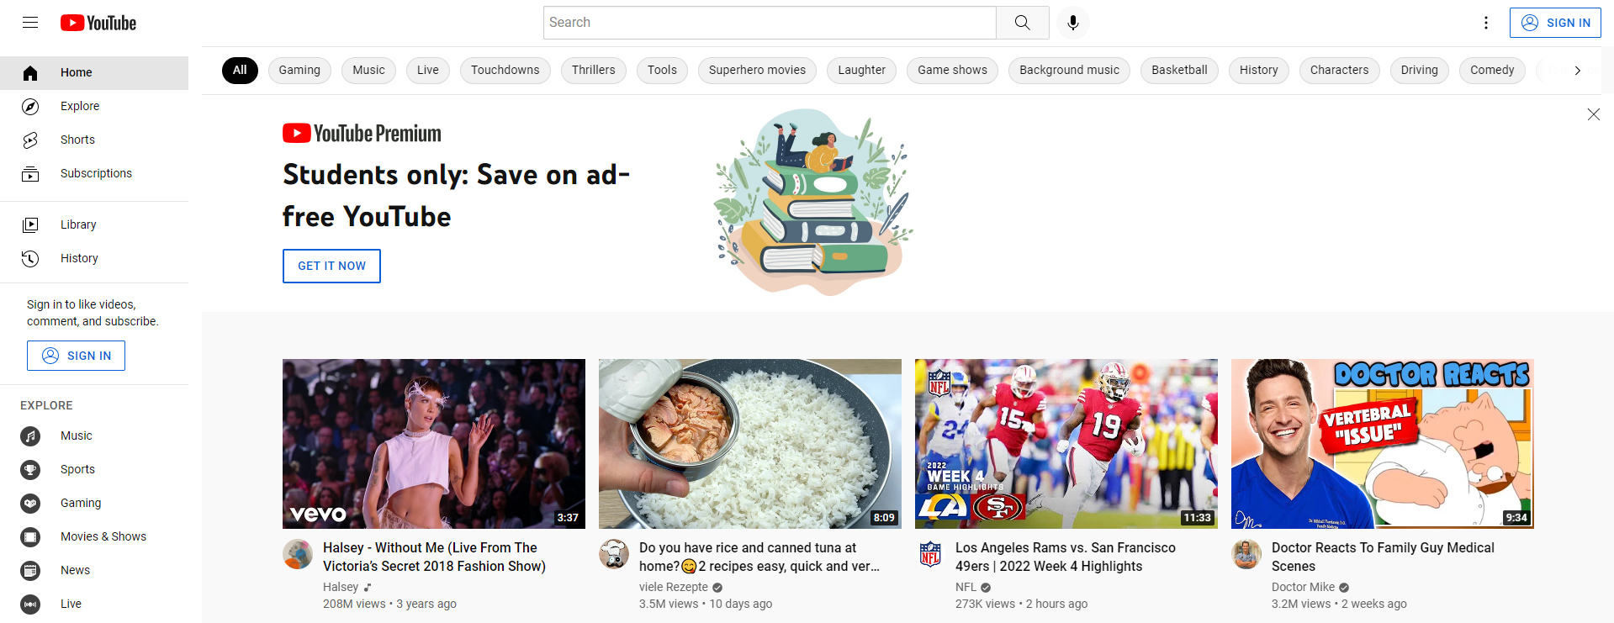This screenshot has height=623, width=1614.
Task: Select the Game shows chip
Action: pos(952,71)
